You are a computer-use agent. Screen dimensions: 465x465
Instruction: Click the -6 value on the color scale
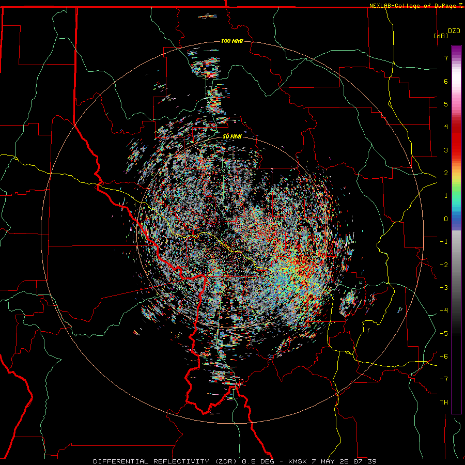pyautogui.click(x=444, y=357)
